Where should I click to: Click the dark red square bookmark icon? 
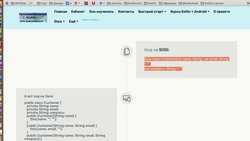click(86, 3)
